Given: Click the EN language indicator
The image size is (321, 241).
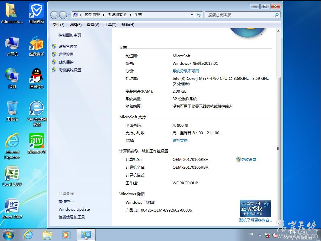Looking at the screenshot, I should 251,234.
